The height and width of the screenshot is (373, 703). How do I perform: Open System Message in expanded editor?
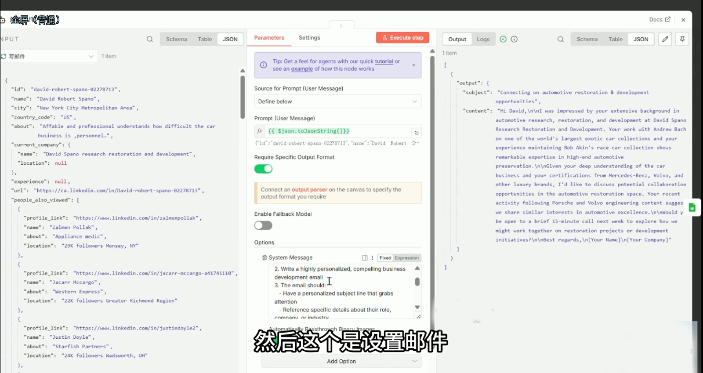click(x=365, y=258)
